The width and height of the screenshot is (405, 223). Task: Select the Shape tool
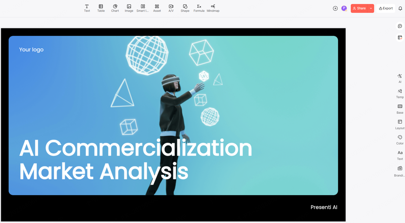185,8
